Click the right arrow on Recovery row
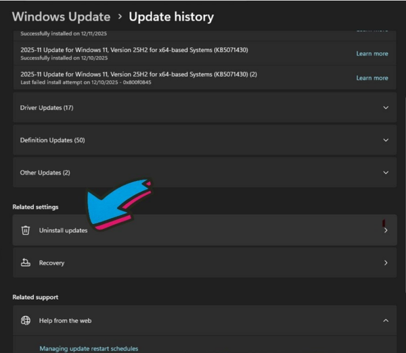406x353 pixels. click(386, 263)
